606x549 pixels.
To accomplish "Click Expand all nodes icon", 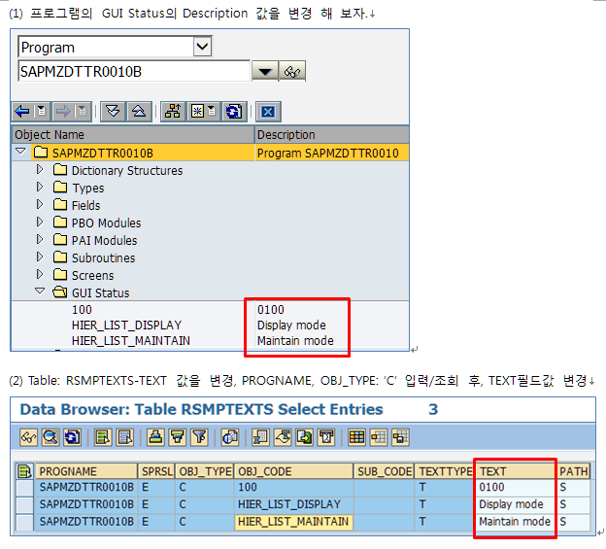I will coord(112,111).
